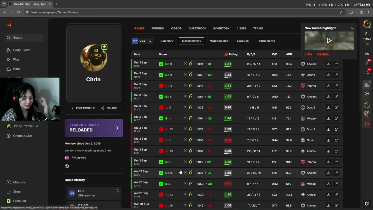Open Party Finder in the sidebar

[22, 50]
